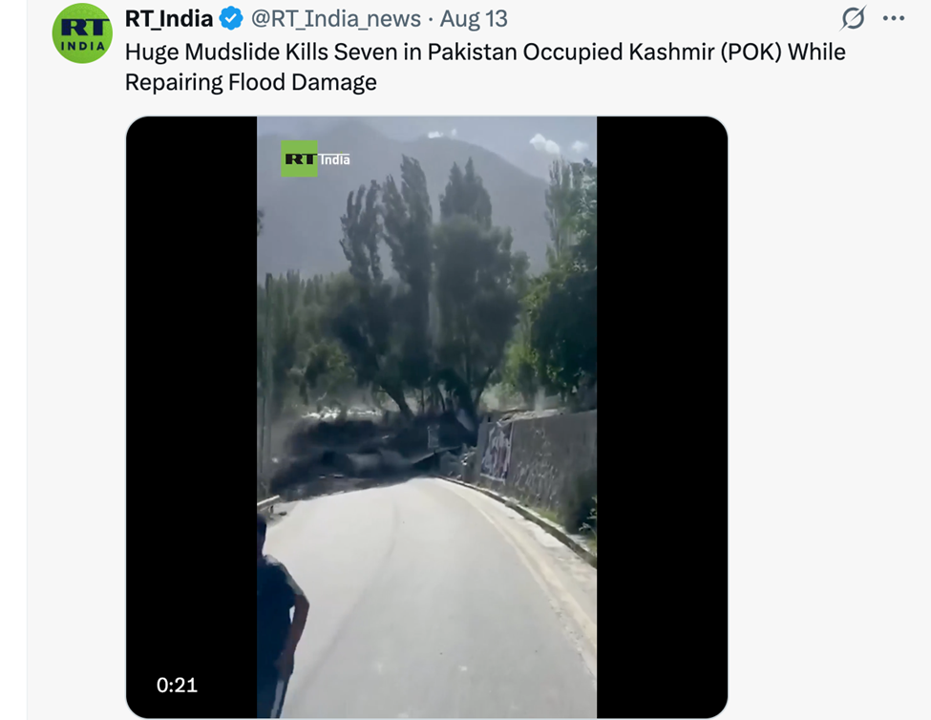Click the blue verified badge
The height and width of the screenshot is (720, 931).
pos(231,18)
